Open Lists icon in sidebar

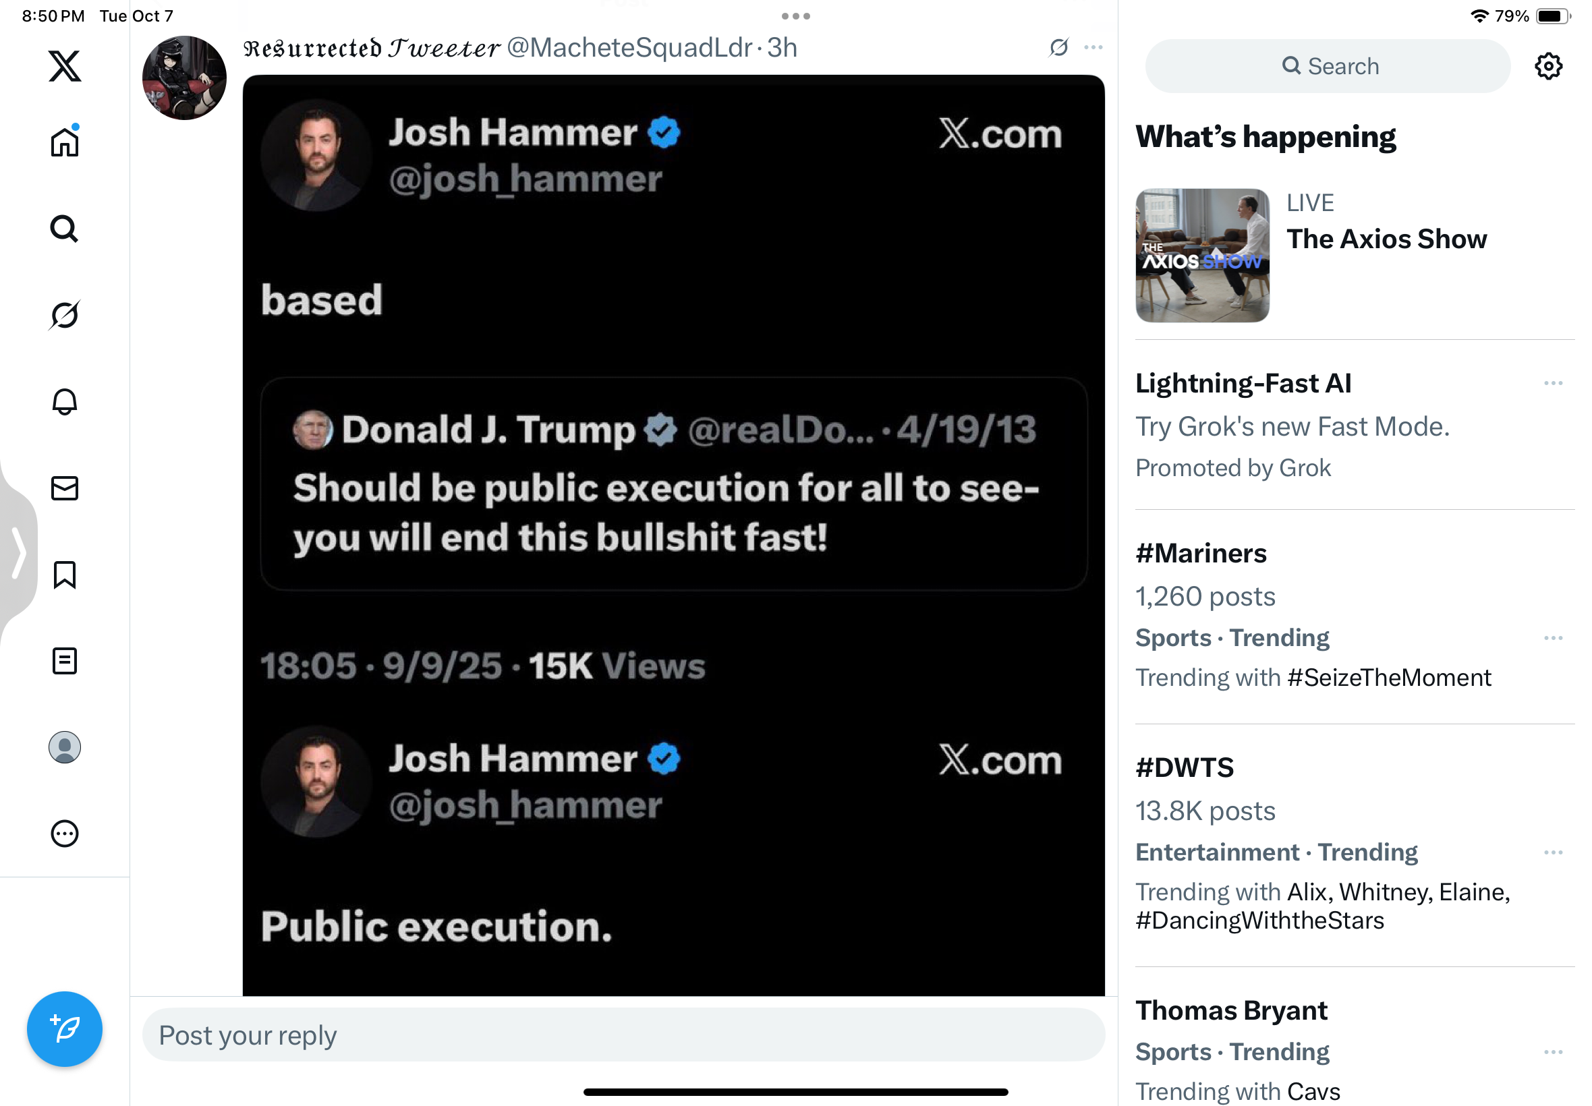coord(65,660)
